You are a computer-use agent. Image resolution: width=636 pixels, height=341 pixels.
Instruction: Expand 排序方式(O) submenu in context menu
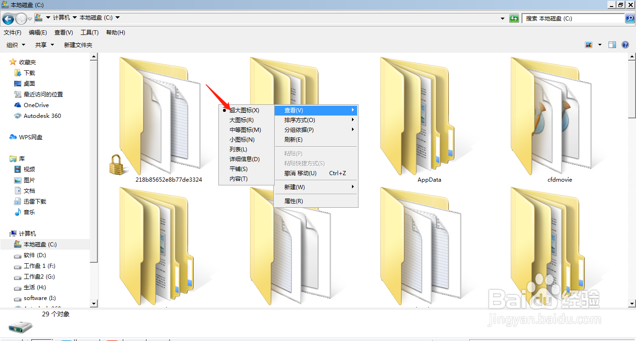316,120
